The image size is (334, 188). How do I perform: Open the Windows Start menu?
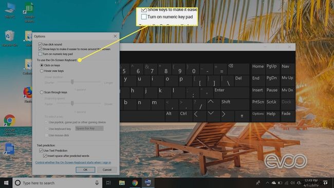pyautogui.click(x=6, y=183)
